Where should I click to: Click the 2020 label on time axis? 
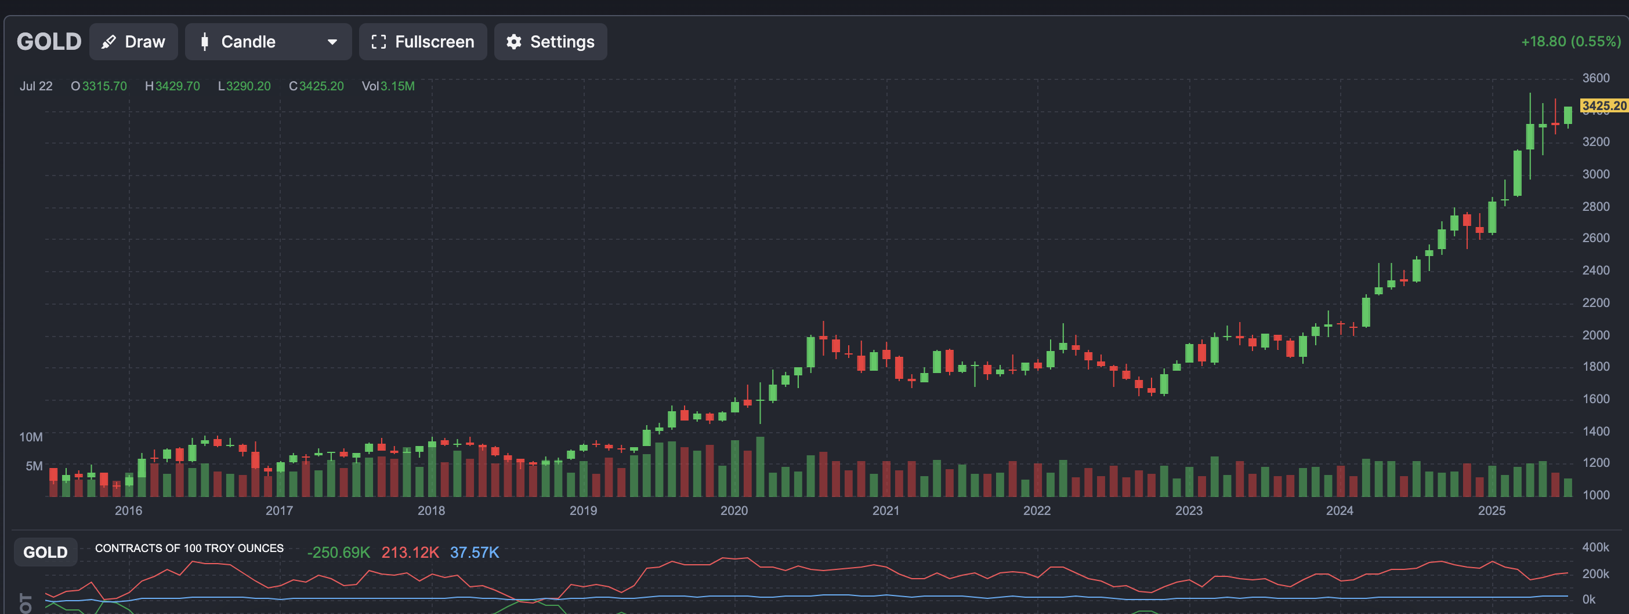734,510
